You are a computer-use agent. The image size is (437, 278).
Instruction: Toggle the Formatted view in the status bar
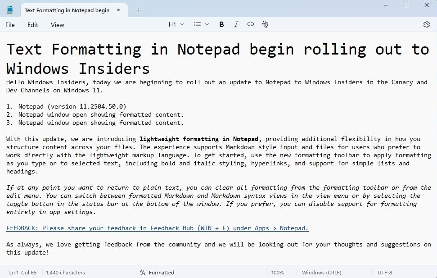(157, 273)
